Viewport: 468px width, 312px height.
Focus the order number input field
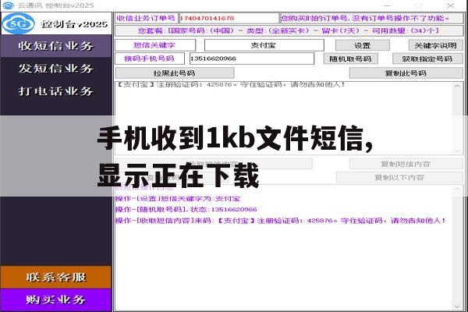[x=229, y=18]
